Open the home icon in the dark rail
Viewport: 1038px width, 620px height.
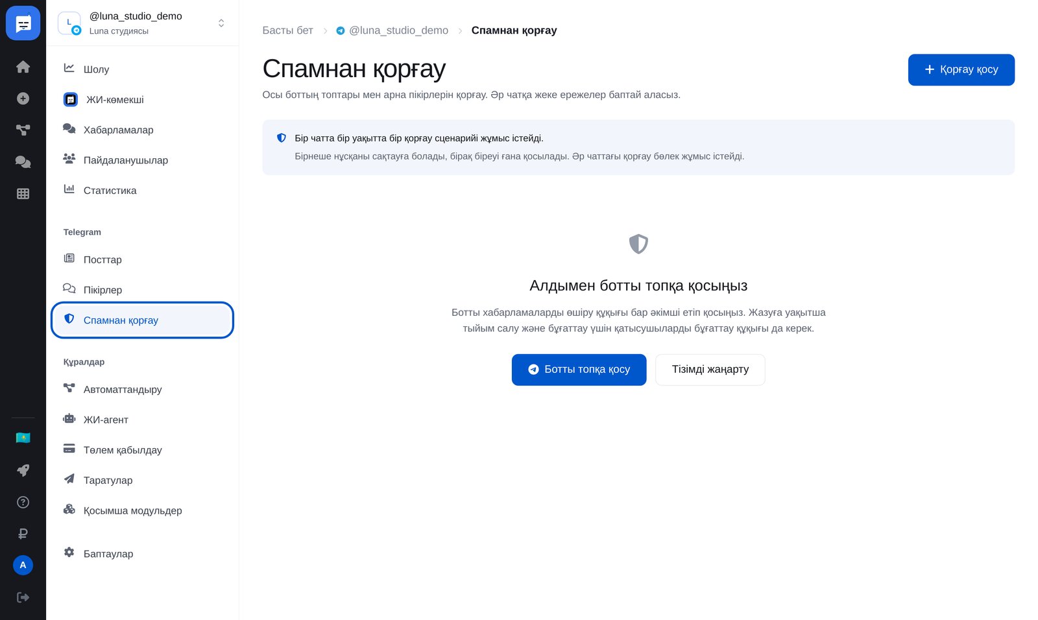tap(23, 67)
